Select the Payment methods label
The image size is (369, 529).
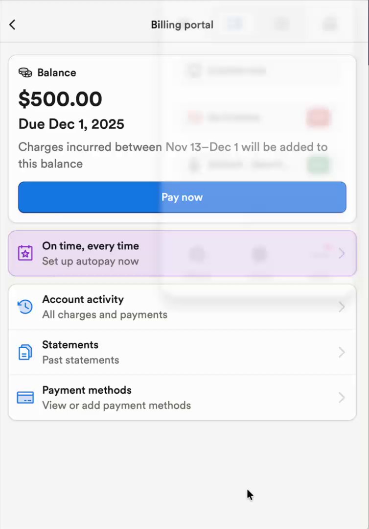point(87,390)
